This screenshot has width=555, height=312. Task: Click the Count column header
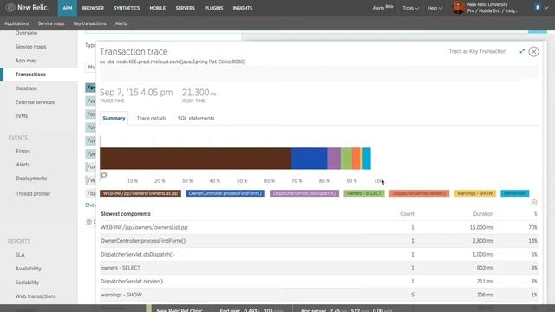pyautogui.click(x=407, y=214)
